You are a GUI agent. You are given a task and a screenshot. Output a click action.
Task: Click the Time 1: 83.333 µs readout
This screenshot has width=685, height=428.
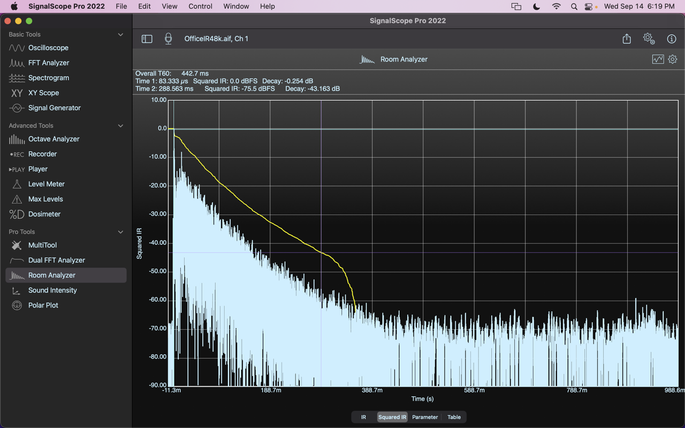pos(162,81)
